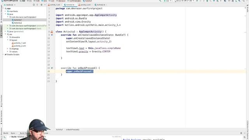Viewport: 249px width, 140px height.
Task: Hide the Project panel with minimize icon
Action: coord(45,5)
